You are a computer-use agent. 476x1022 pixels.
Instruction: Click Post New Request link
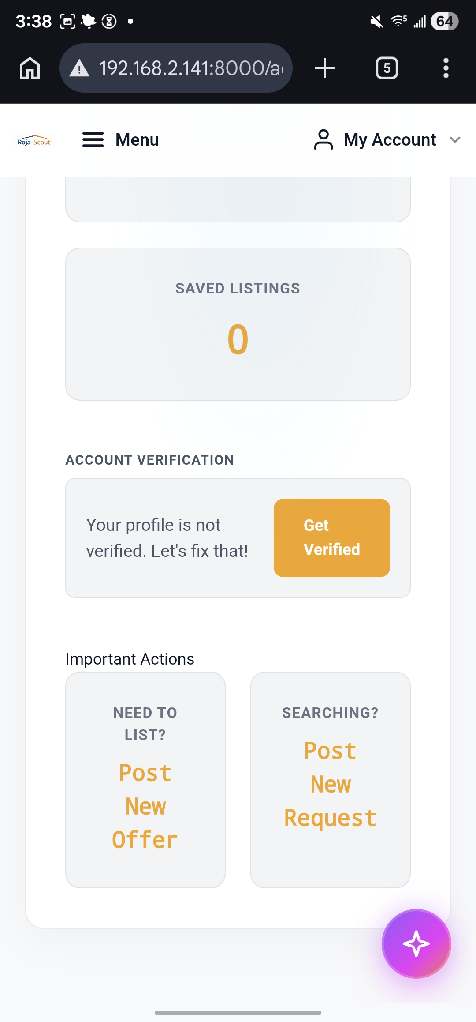[x=330, y=784]
